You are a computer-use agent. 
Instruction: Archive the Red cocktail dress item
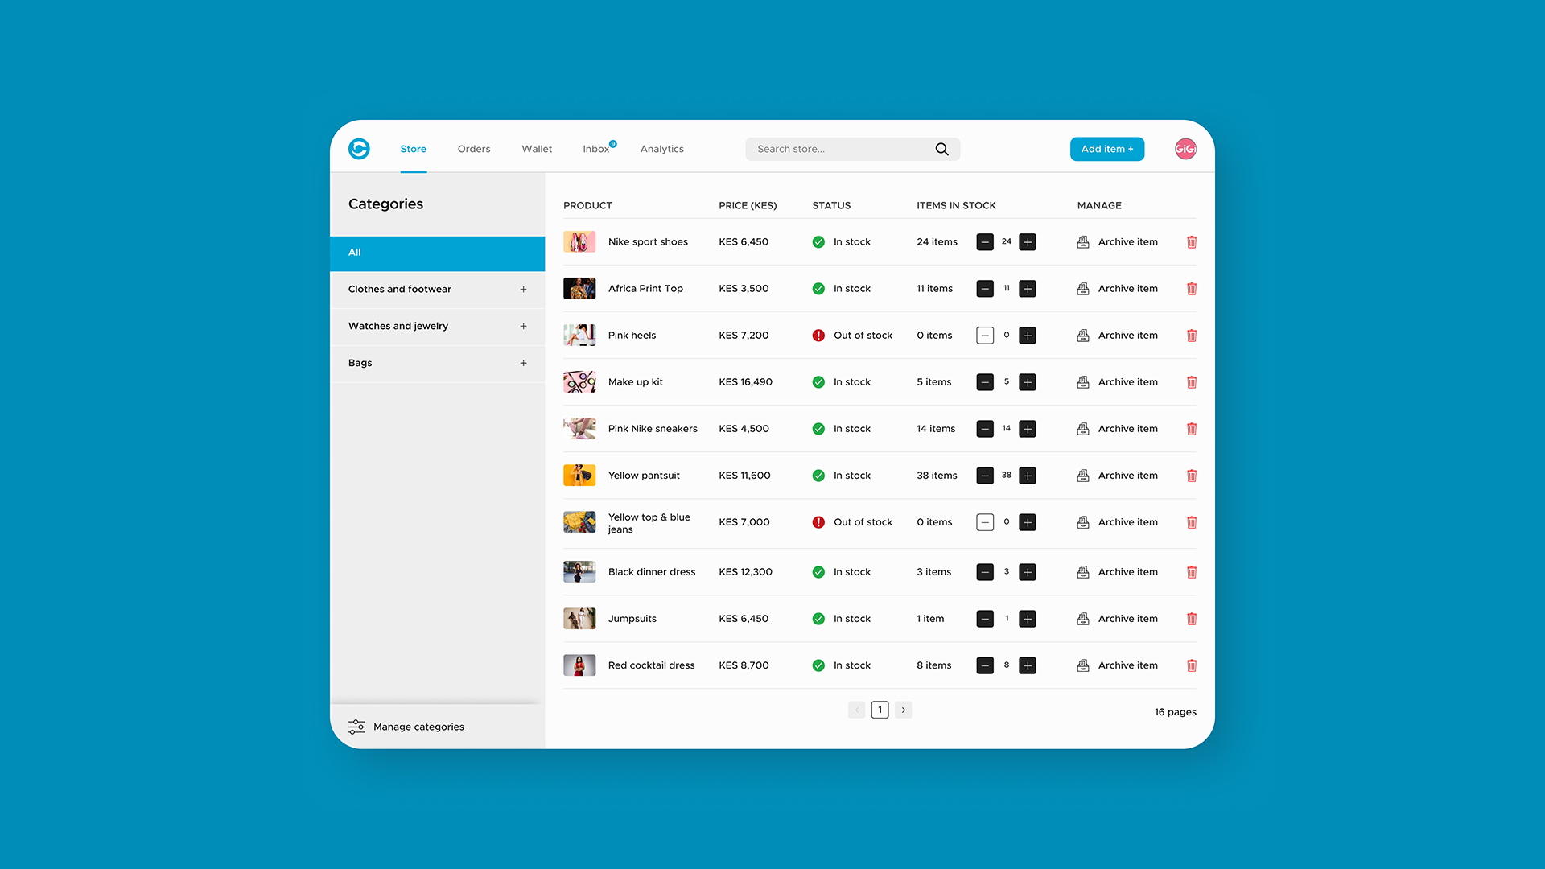coord(1118,665)
